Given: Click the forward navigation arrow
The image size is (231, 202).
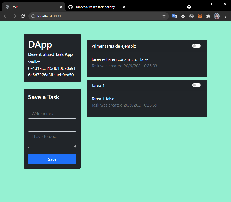Looking at the screenshot, I should click(x=14, y=16).
